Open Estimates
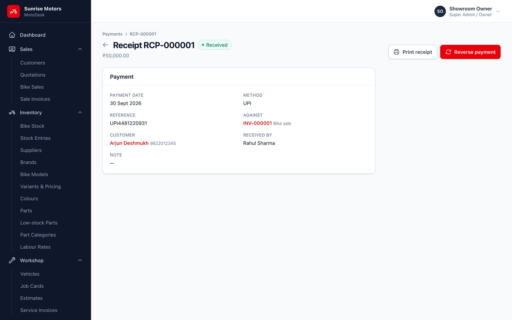Screen dimensions: 512x320 [x=31, y=298]
